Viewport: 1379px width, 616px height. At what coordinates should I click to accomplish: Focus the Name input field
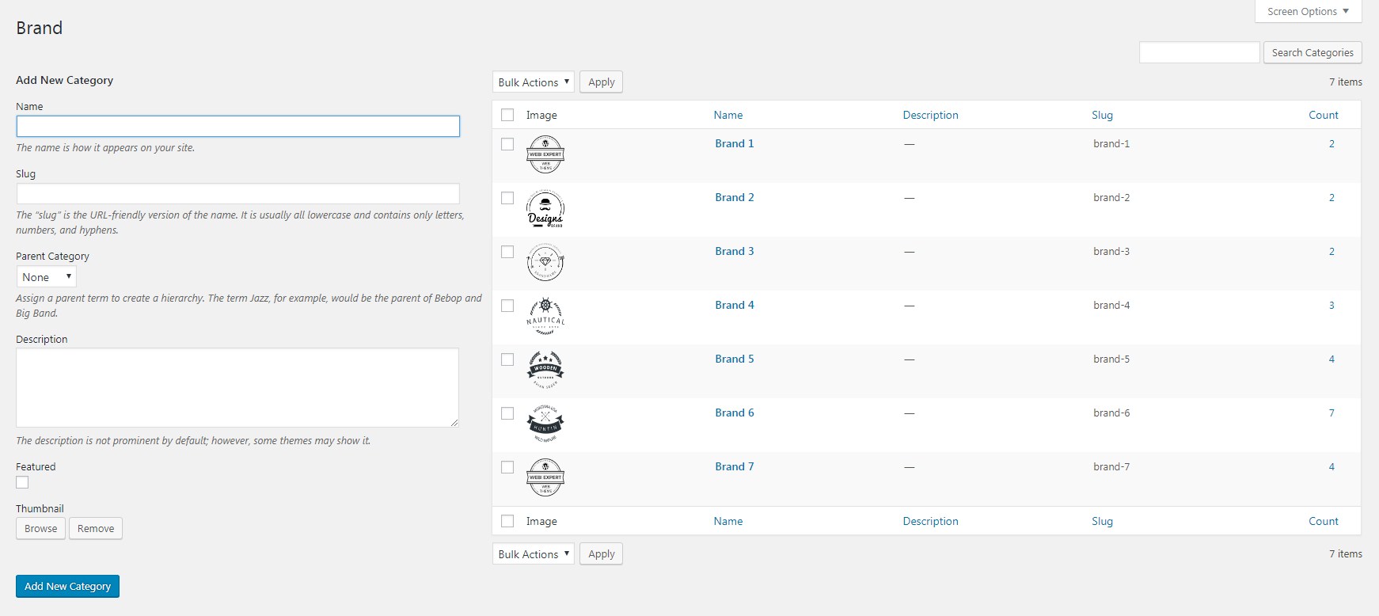click(238, 126)
